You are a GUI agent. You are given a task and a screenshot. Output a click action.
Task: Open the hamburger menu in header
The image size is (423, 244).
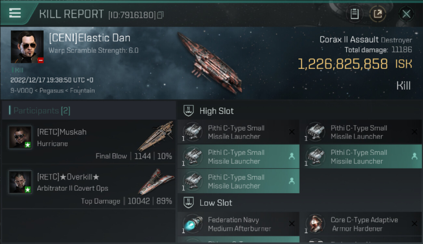[x=15, y=13]
